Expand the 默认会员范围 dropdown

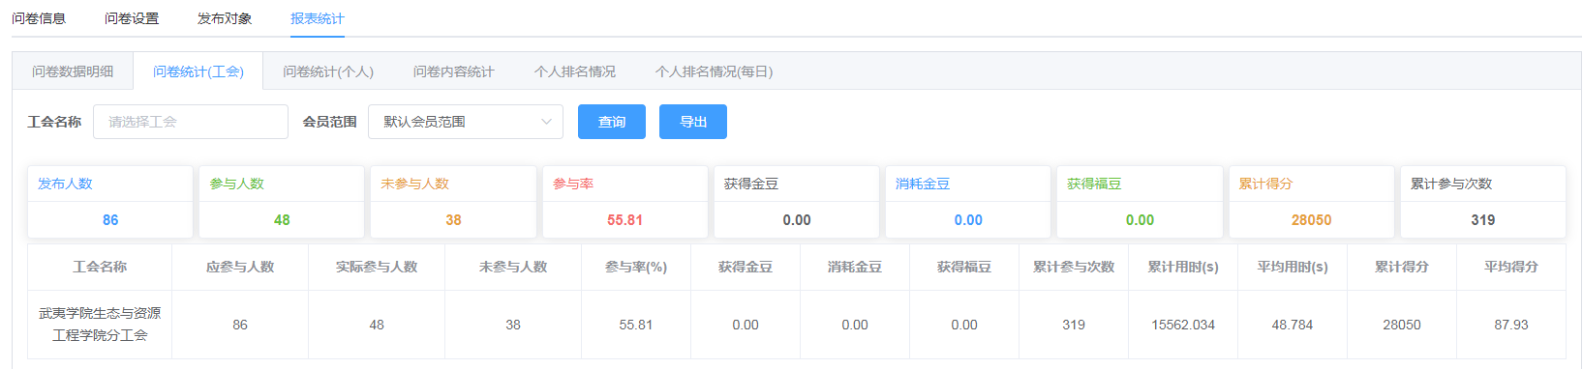pos(466,122)
